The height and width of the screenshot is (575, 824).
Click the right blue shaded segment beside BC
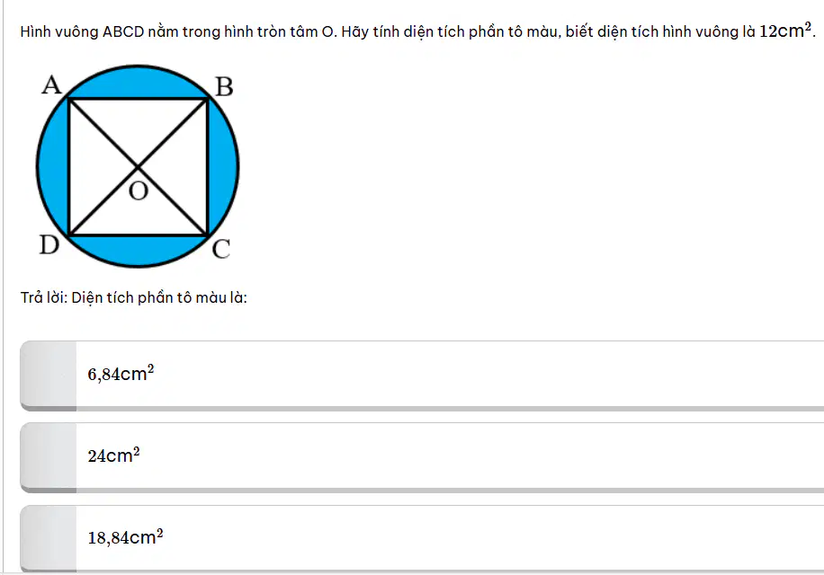point(223,167)
